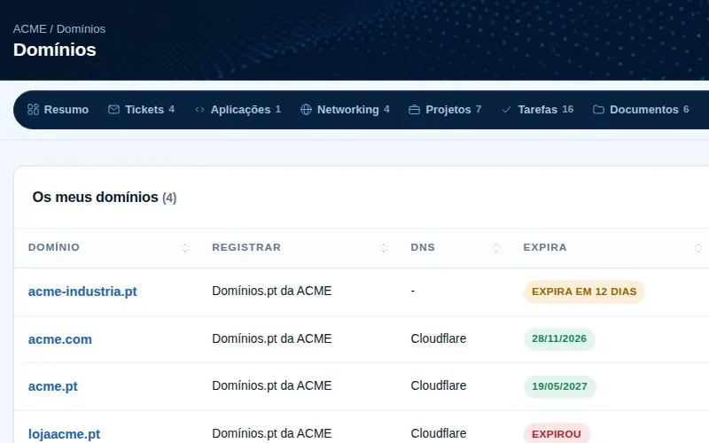
Task: Click the EXPIROU status badge
Action: coord(557,433)
